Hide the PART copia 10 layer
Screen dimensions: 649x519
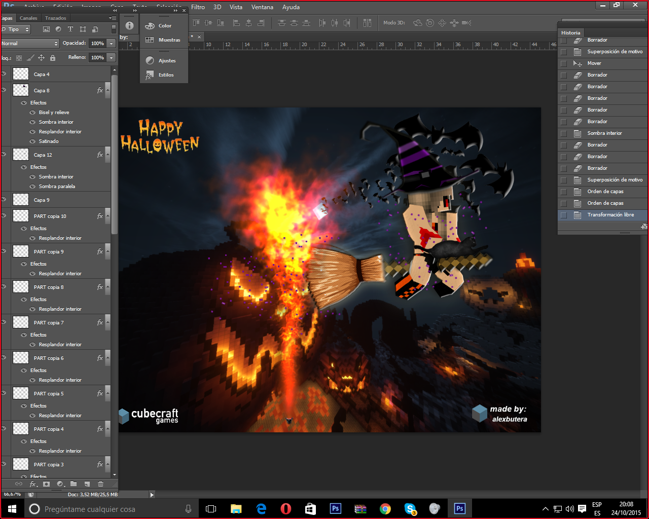tap(4, 216)
